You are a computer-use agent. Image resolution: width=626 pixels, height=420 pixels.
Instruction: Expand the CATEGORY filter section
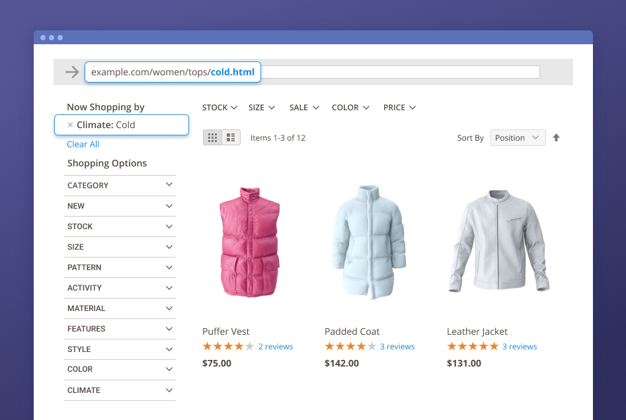pos(120,186)
